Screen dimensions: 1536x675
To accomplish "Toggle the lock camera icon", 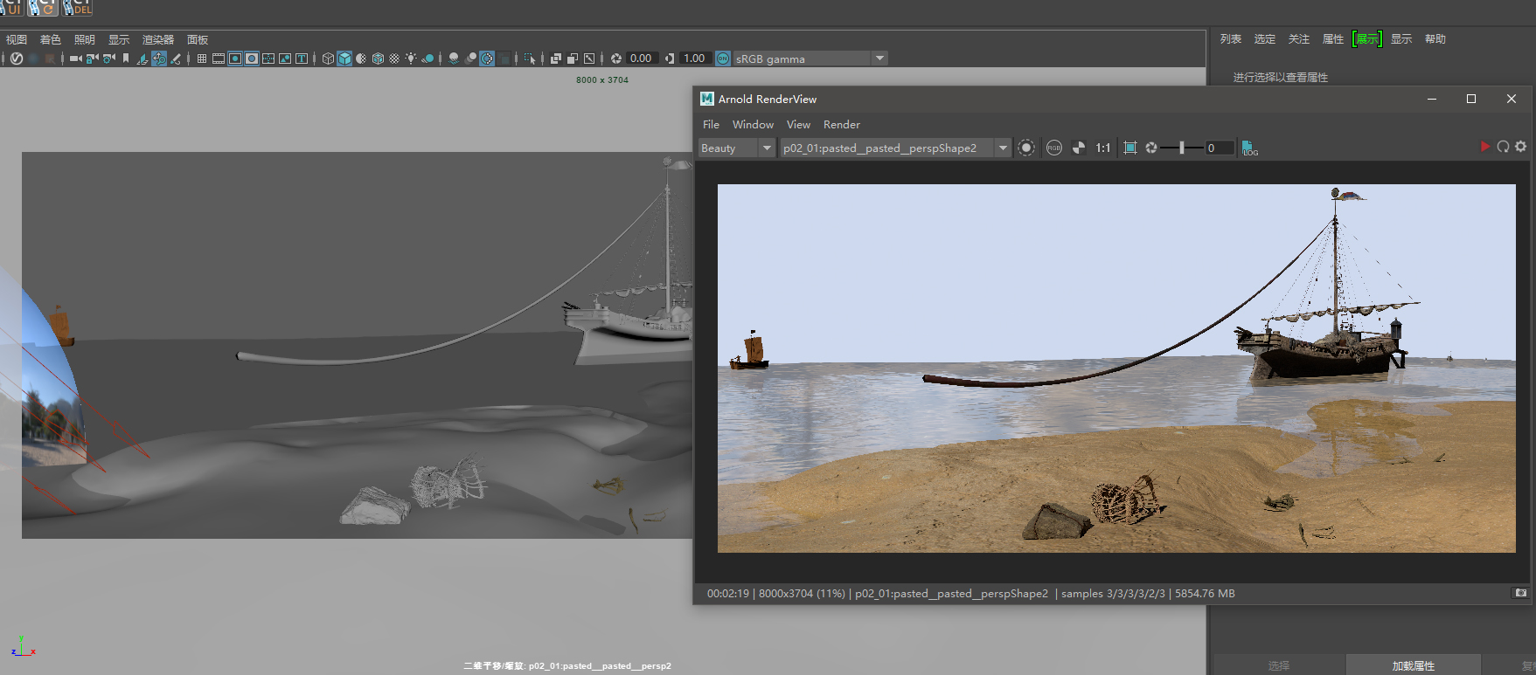I will coord(92,59).
